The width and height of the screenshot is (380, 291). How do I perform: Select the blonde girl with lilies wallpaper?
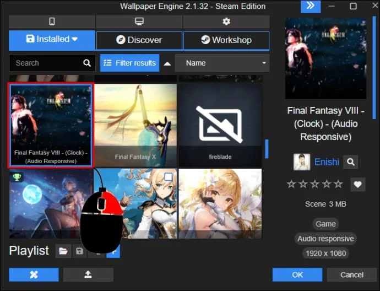(220, 203)
